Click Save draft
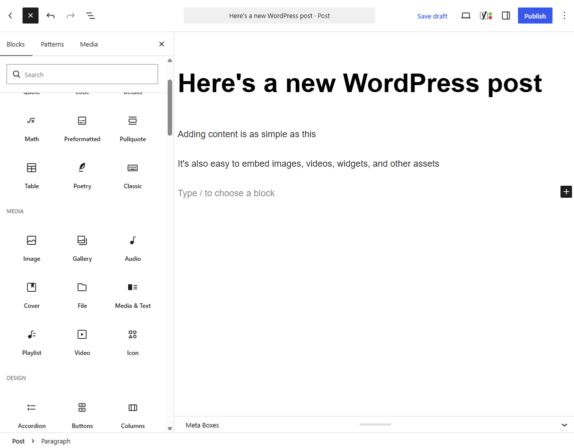 pos(432,16)
